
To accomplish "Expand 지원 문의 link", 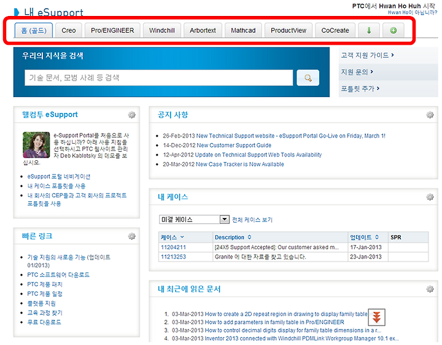I will (357, 72).
